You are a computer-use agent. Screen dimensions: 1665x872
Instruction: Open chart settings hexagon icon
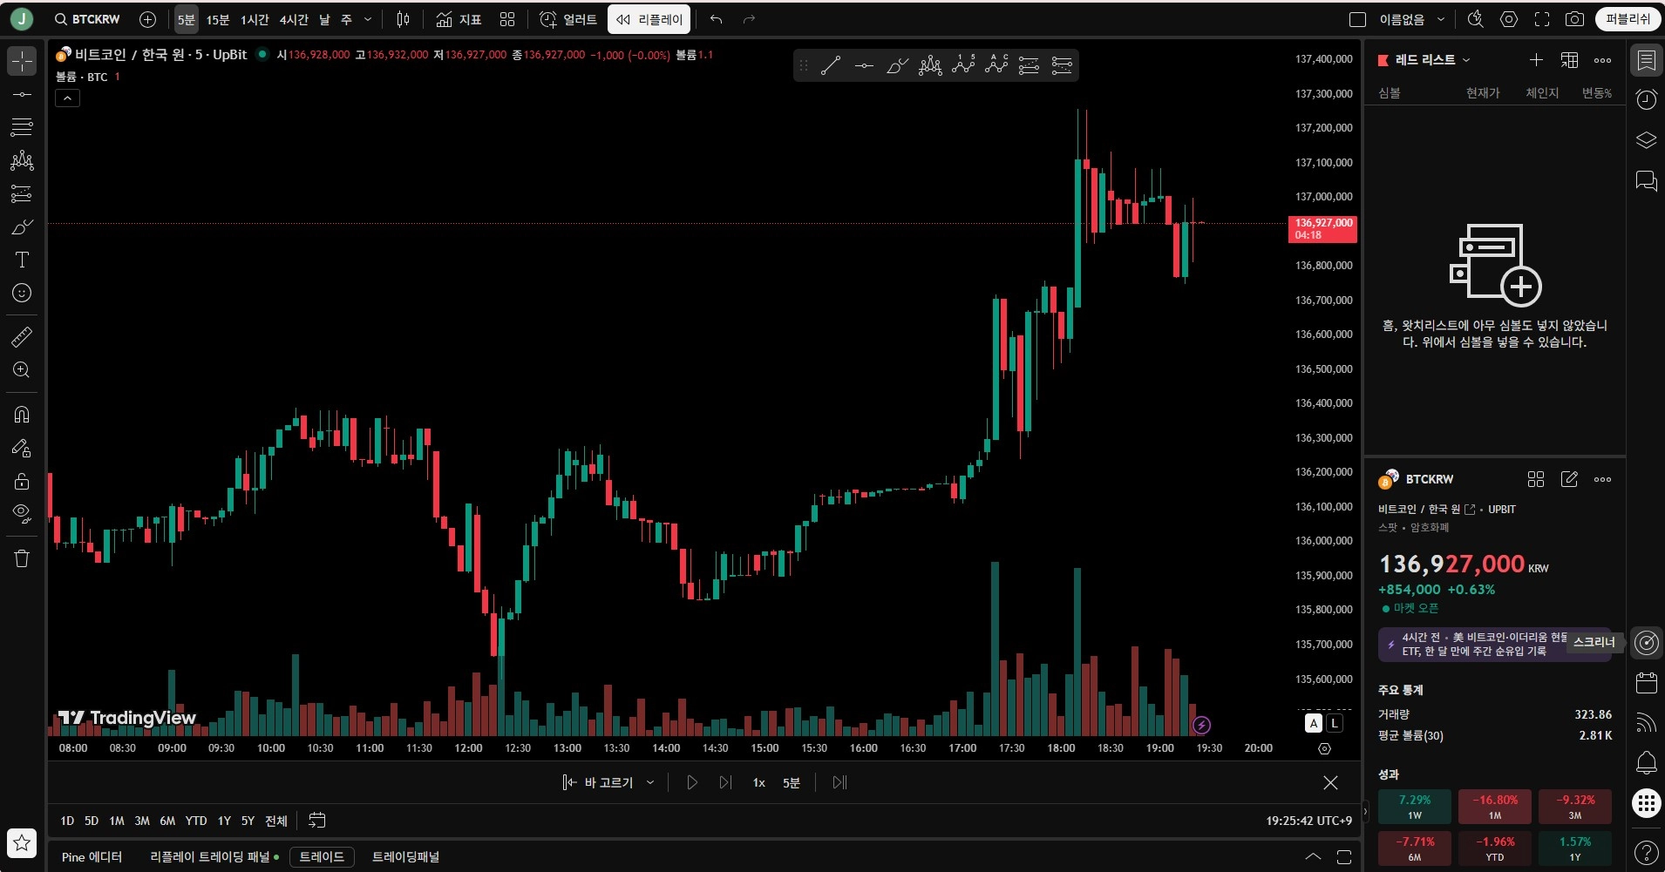point(1509,19)
